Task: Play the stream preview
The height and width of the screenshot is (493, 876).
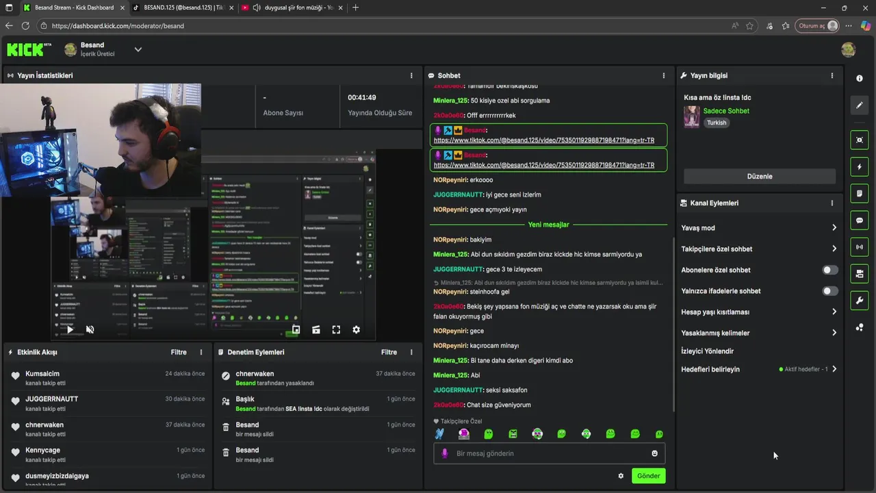Action: (x=70, y=329)
